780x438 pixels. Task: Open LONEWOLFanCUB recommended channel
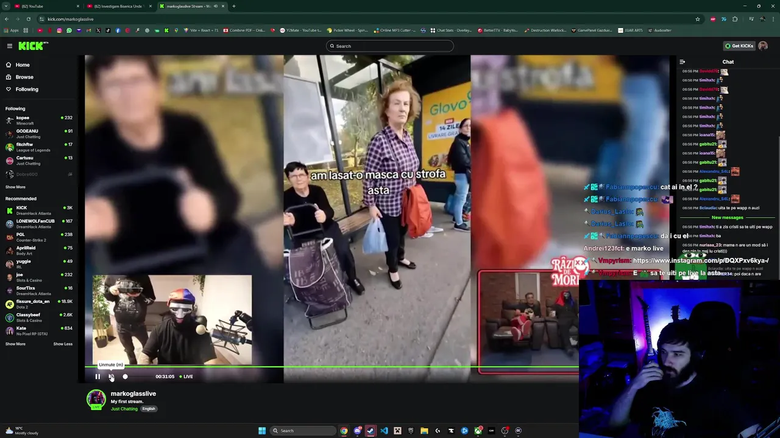pyautogui.click(x=39, y=224)
